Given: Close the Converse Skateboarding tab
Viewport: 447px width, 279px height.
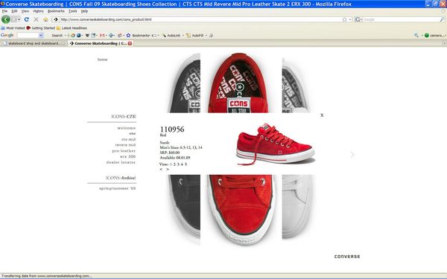Looking at the screenshot, I should [x=130, y=43].
